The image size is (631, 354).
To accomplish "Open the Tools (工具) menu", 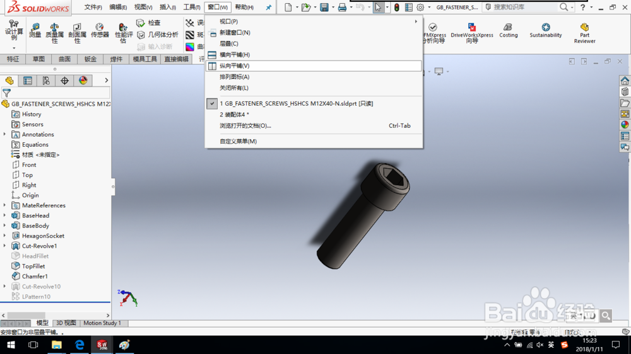I will [192, 7].
